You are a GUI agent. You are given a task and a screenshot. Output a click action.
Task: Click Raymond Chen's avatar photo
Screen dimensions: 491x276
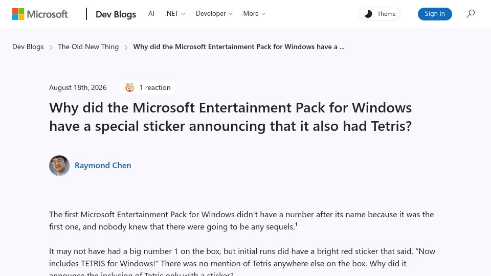point(59,166)
